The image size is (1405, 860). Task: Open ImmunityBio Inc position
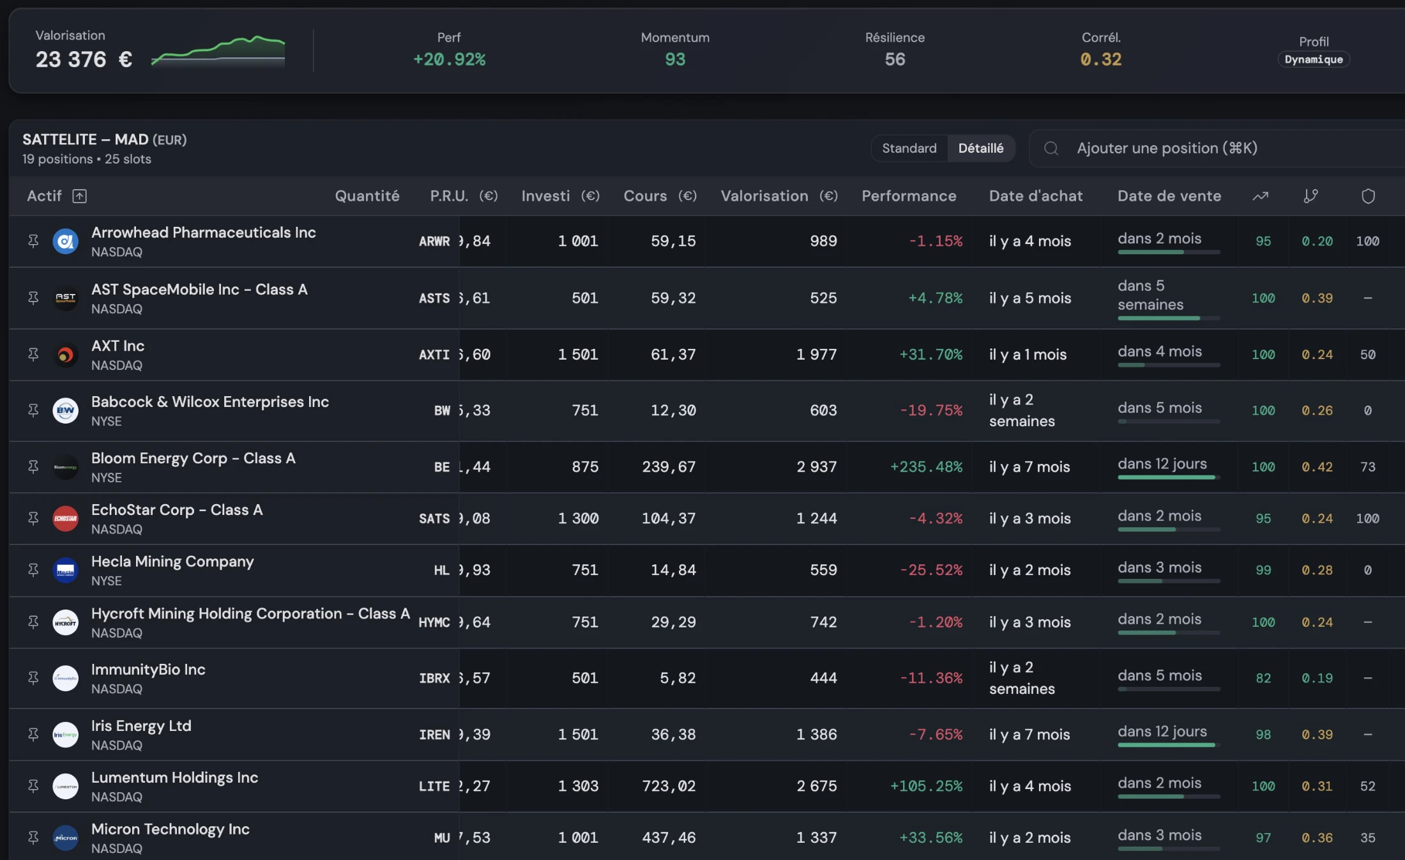click(x=148, y=670)
